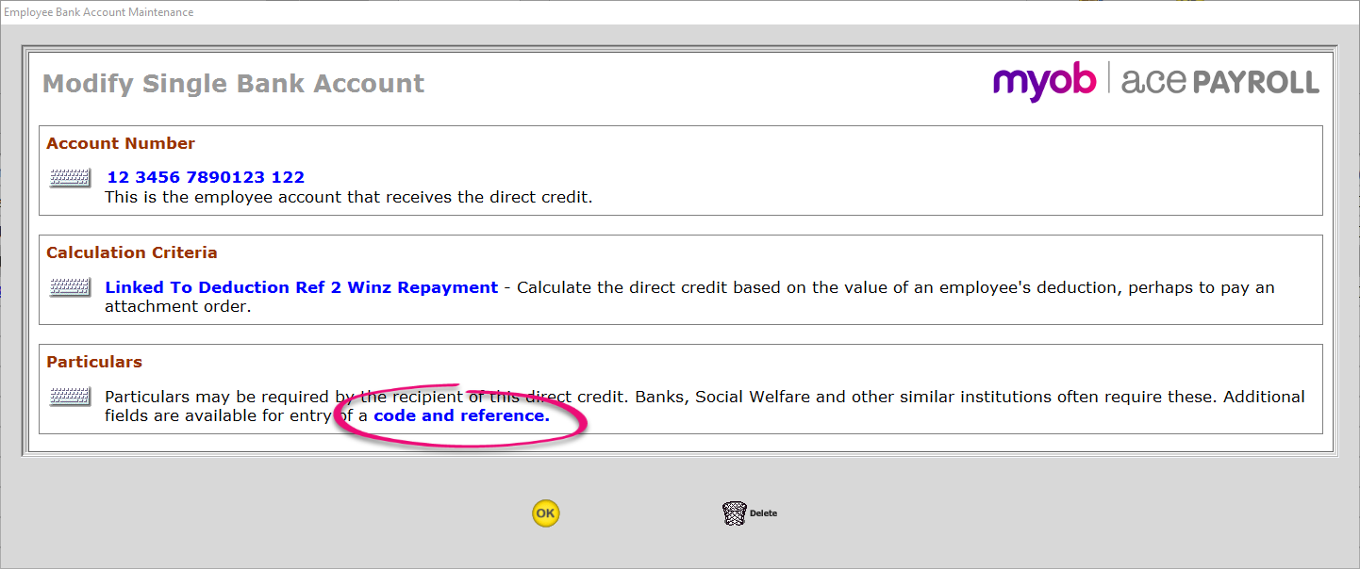Image resolution: width=1360 pixels, height=569 pixels.
Task: Click the employee account direct credit description
Action: [349, 198]
